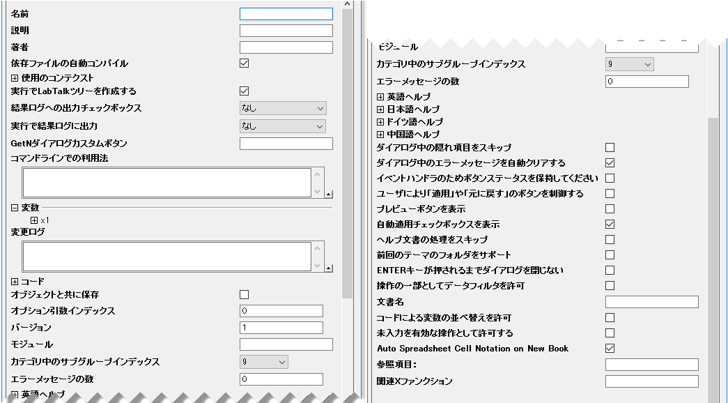Check 未入力を有効な操作として許可する
728x403 pixels.
pos(610,333)
